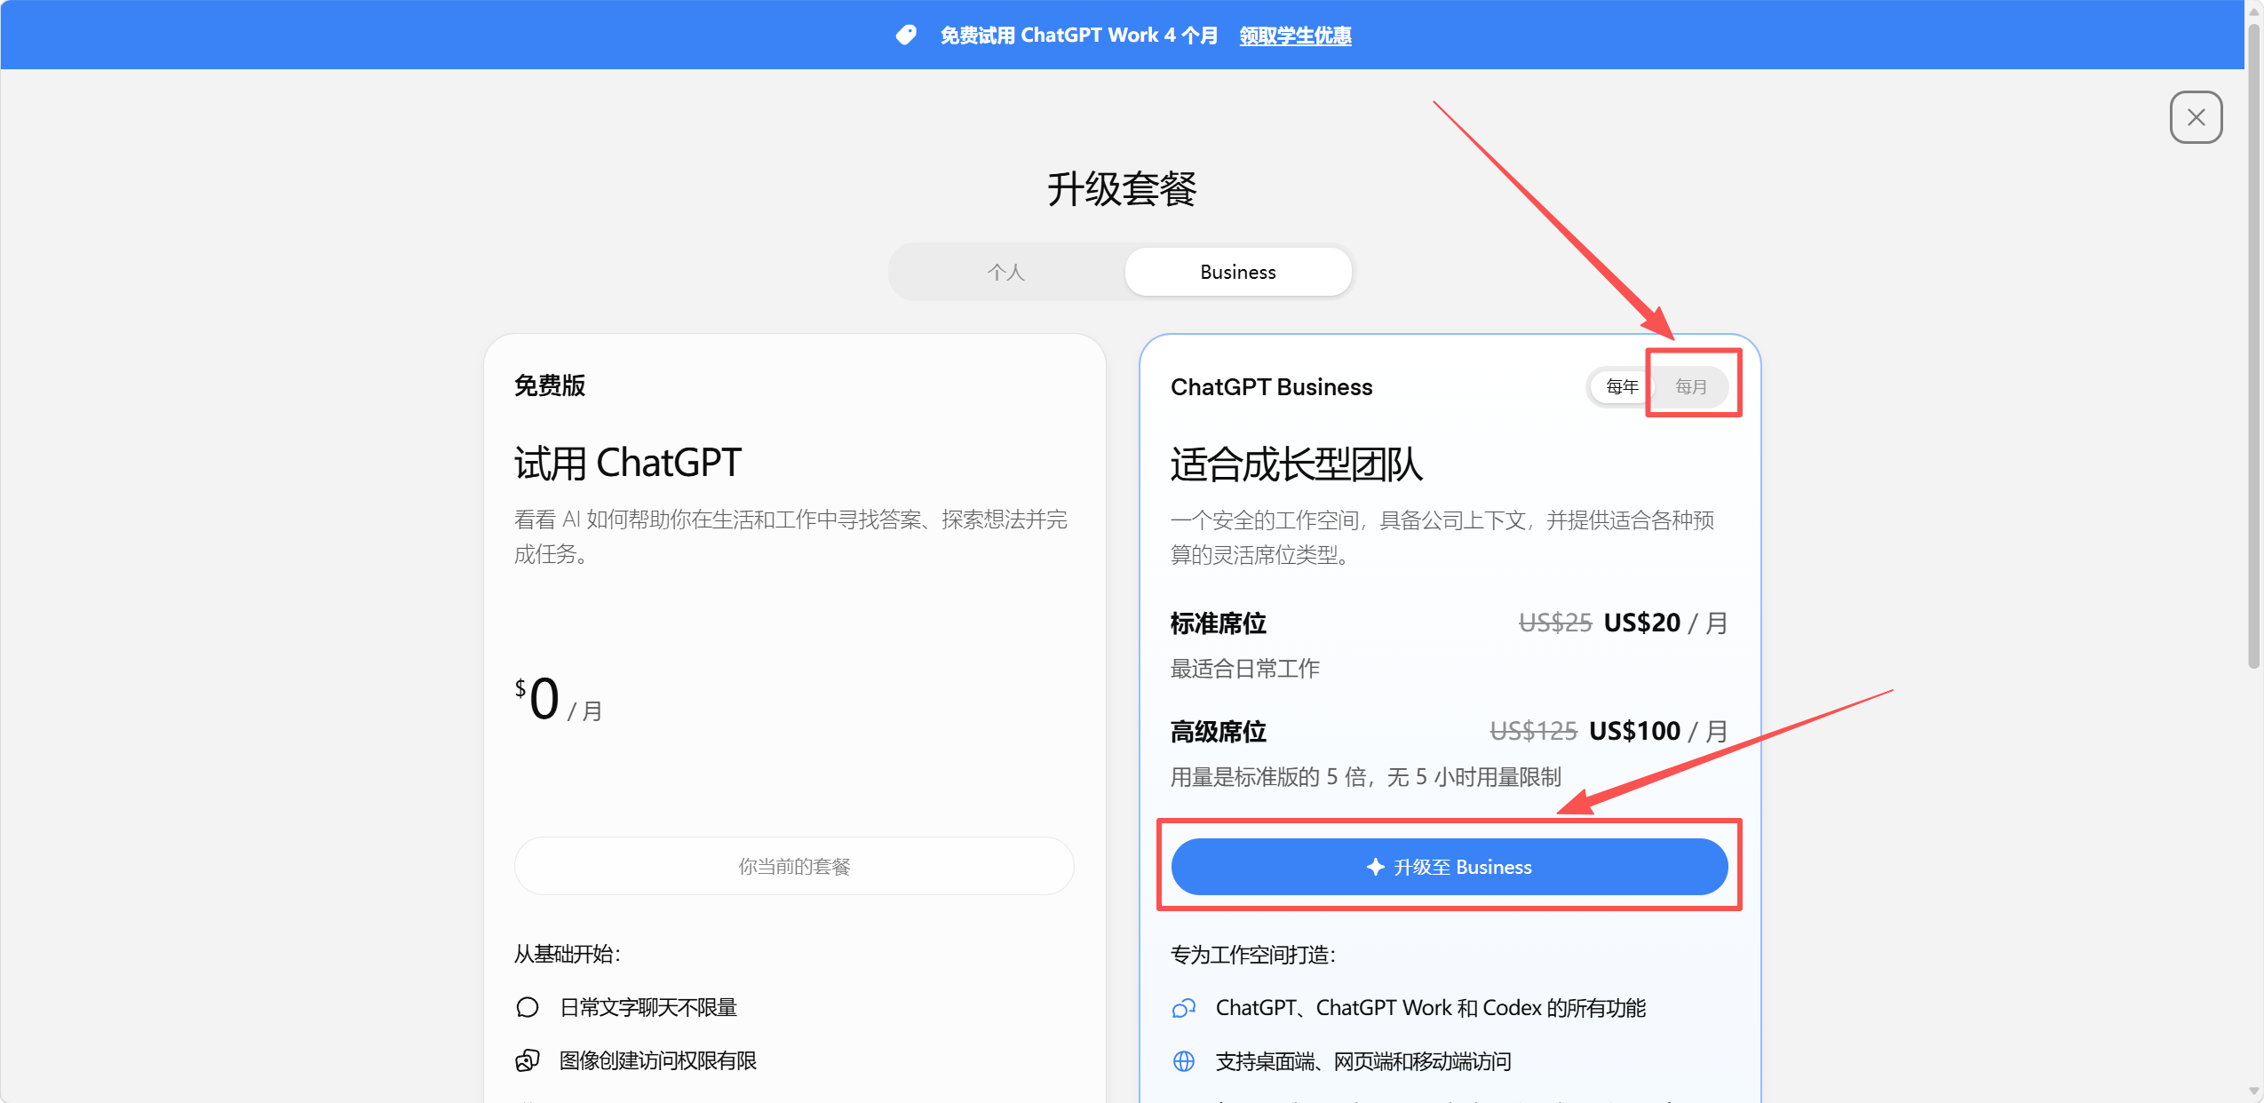Click the 最适合日常工作 description

click(1245, 668)
